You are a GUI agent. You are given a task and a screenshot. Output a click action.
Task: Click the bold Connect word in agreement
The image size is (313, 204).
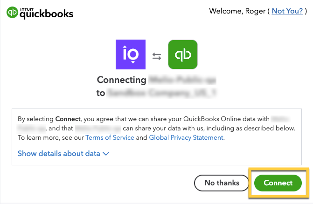[68, 119]
